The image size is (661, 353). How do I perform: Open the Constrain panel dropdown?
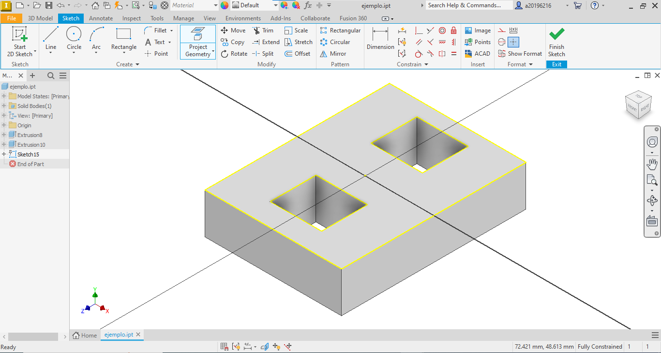[412, 64]
